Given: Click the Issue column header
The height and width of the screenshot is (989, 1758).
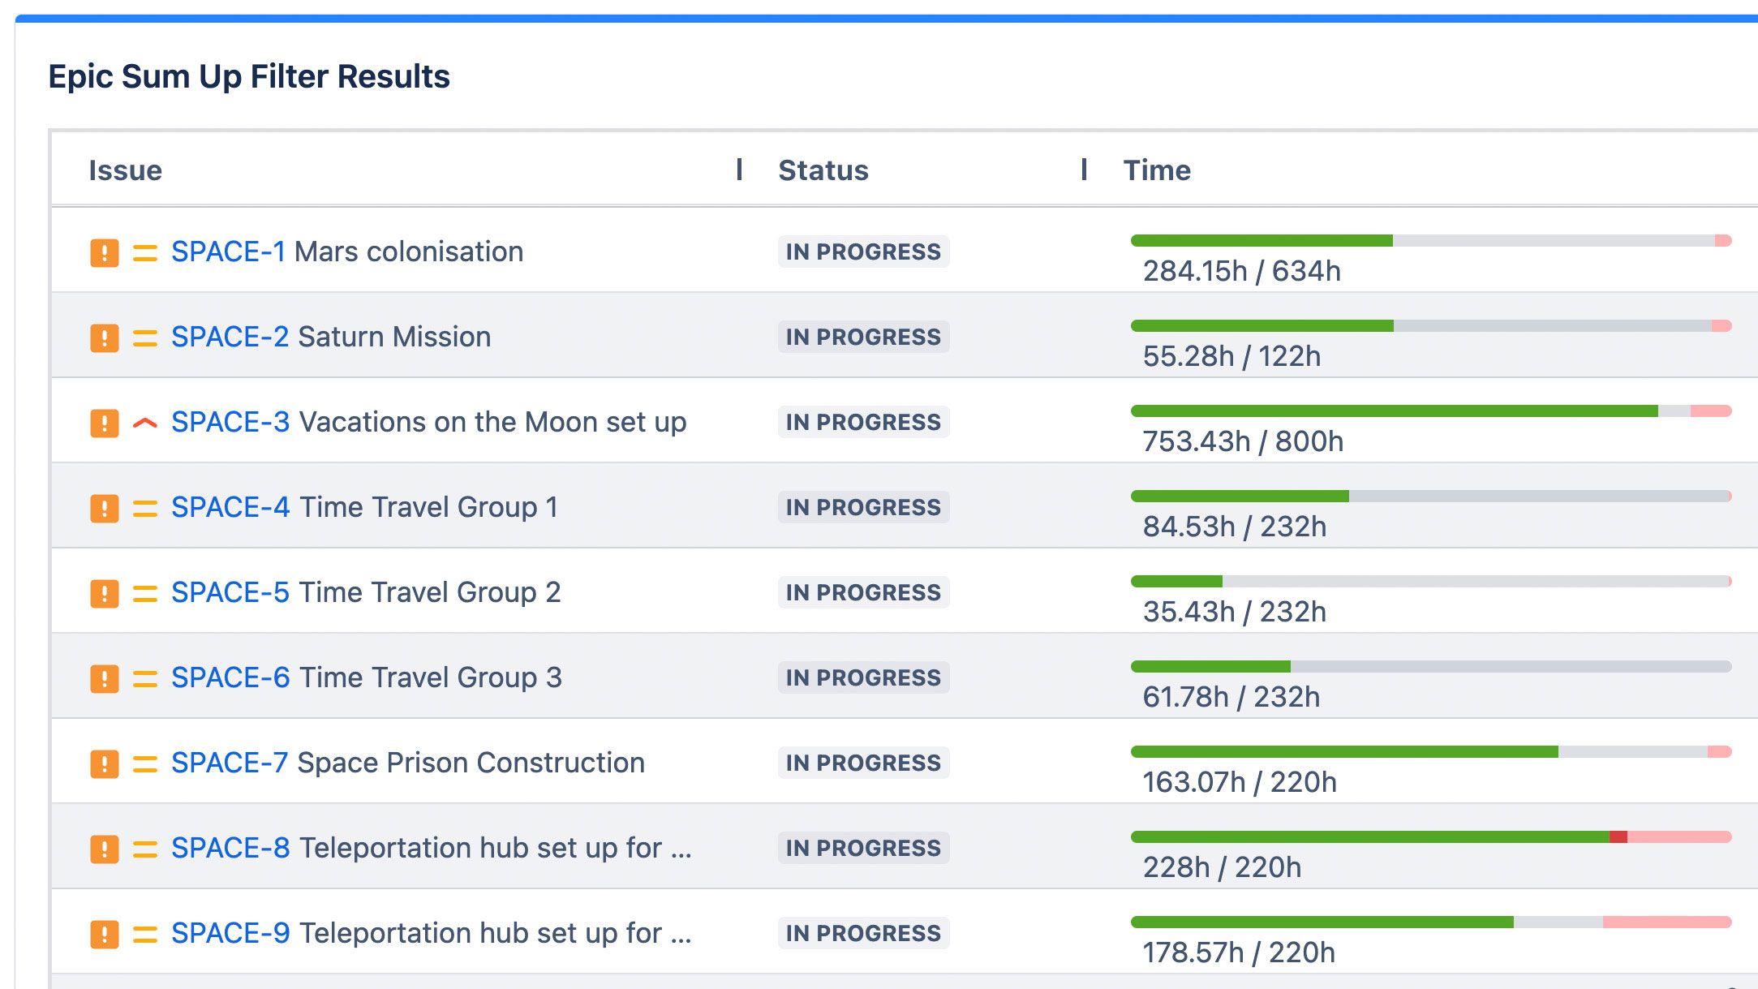Looking at the screenshot, I should click(x=126, y=170).
